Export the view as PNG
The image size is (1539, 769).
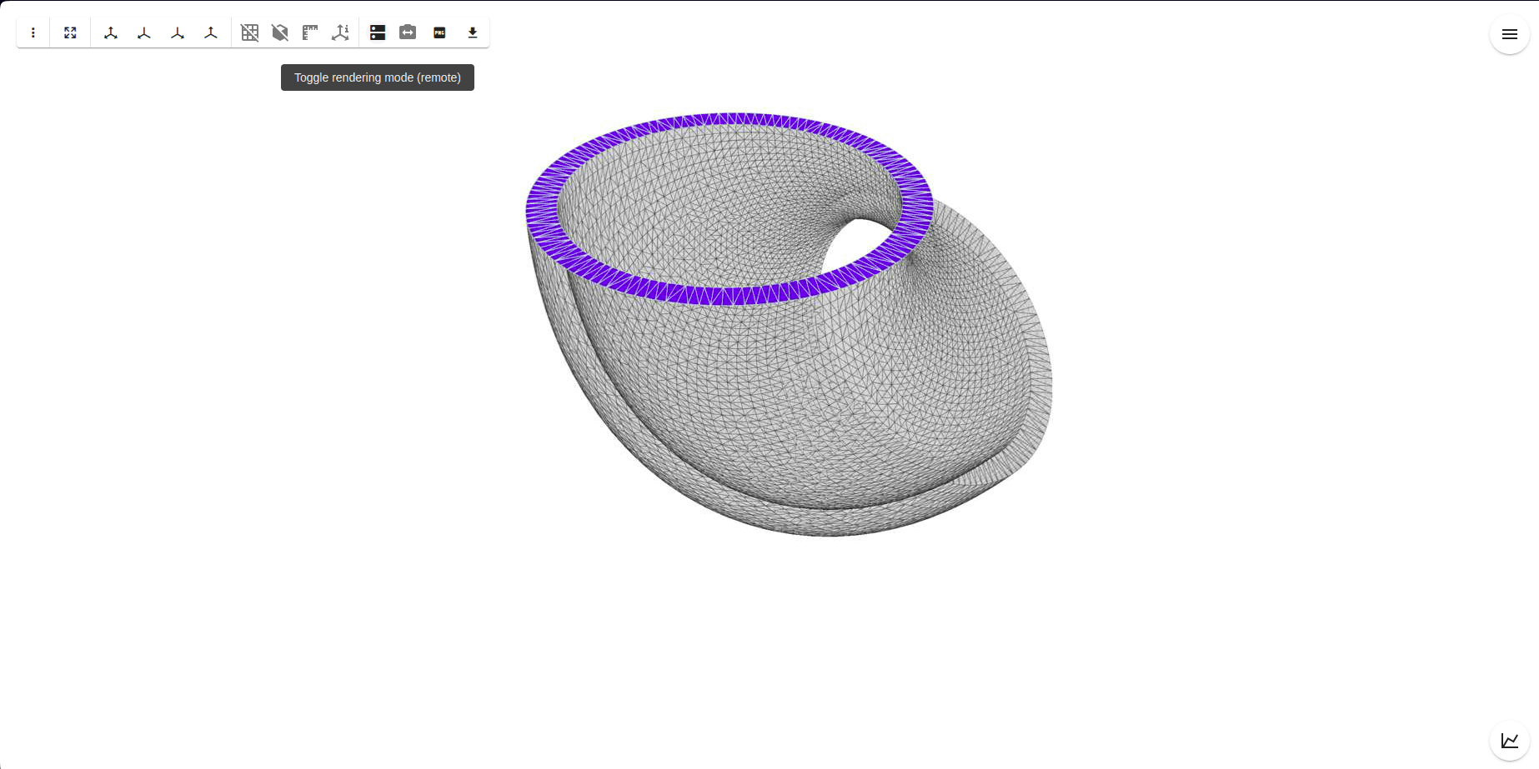click(439, 32)
